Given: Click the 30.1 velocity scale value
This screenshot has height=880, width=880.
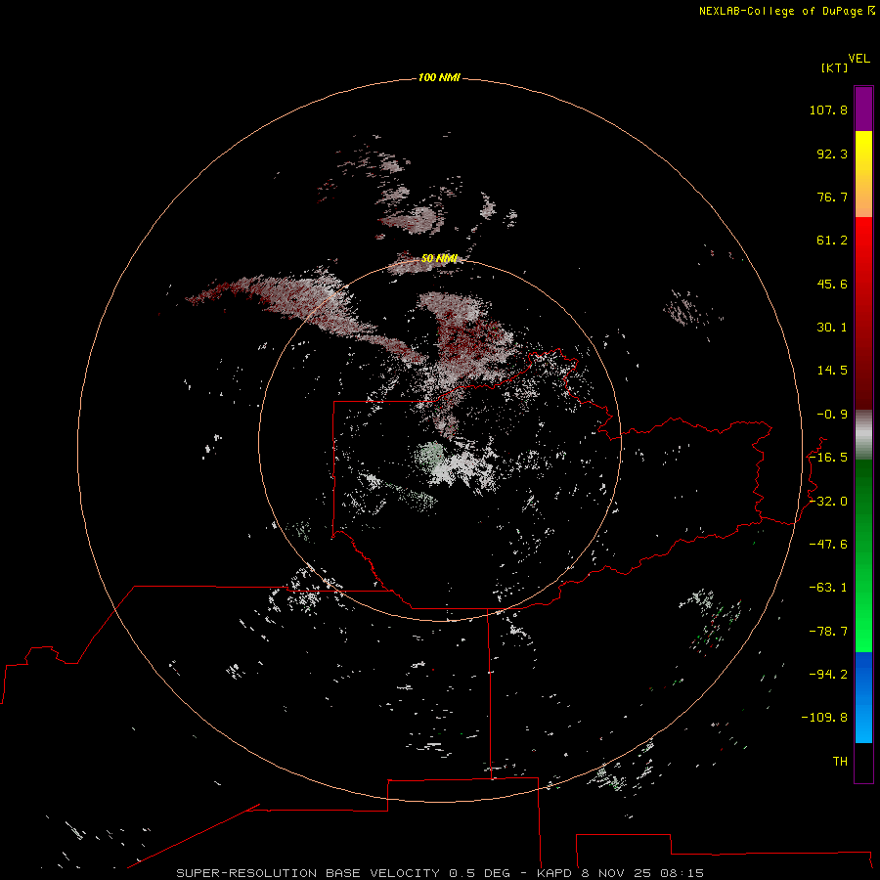Looking at the screenshot, I should pyautogui.click(x=832, y=328).
